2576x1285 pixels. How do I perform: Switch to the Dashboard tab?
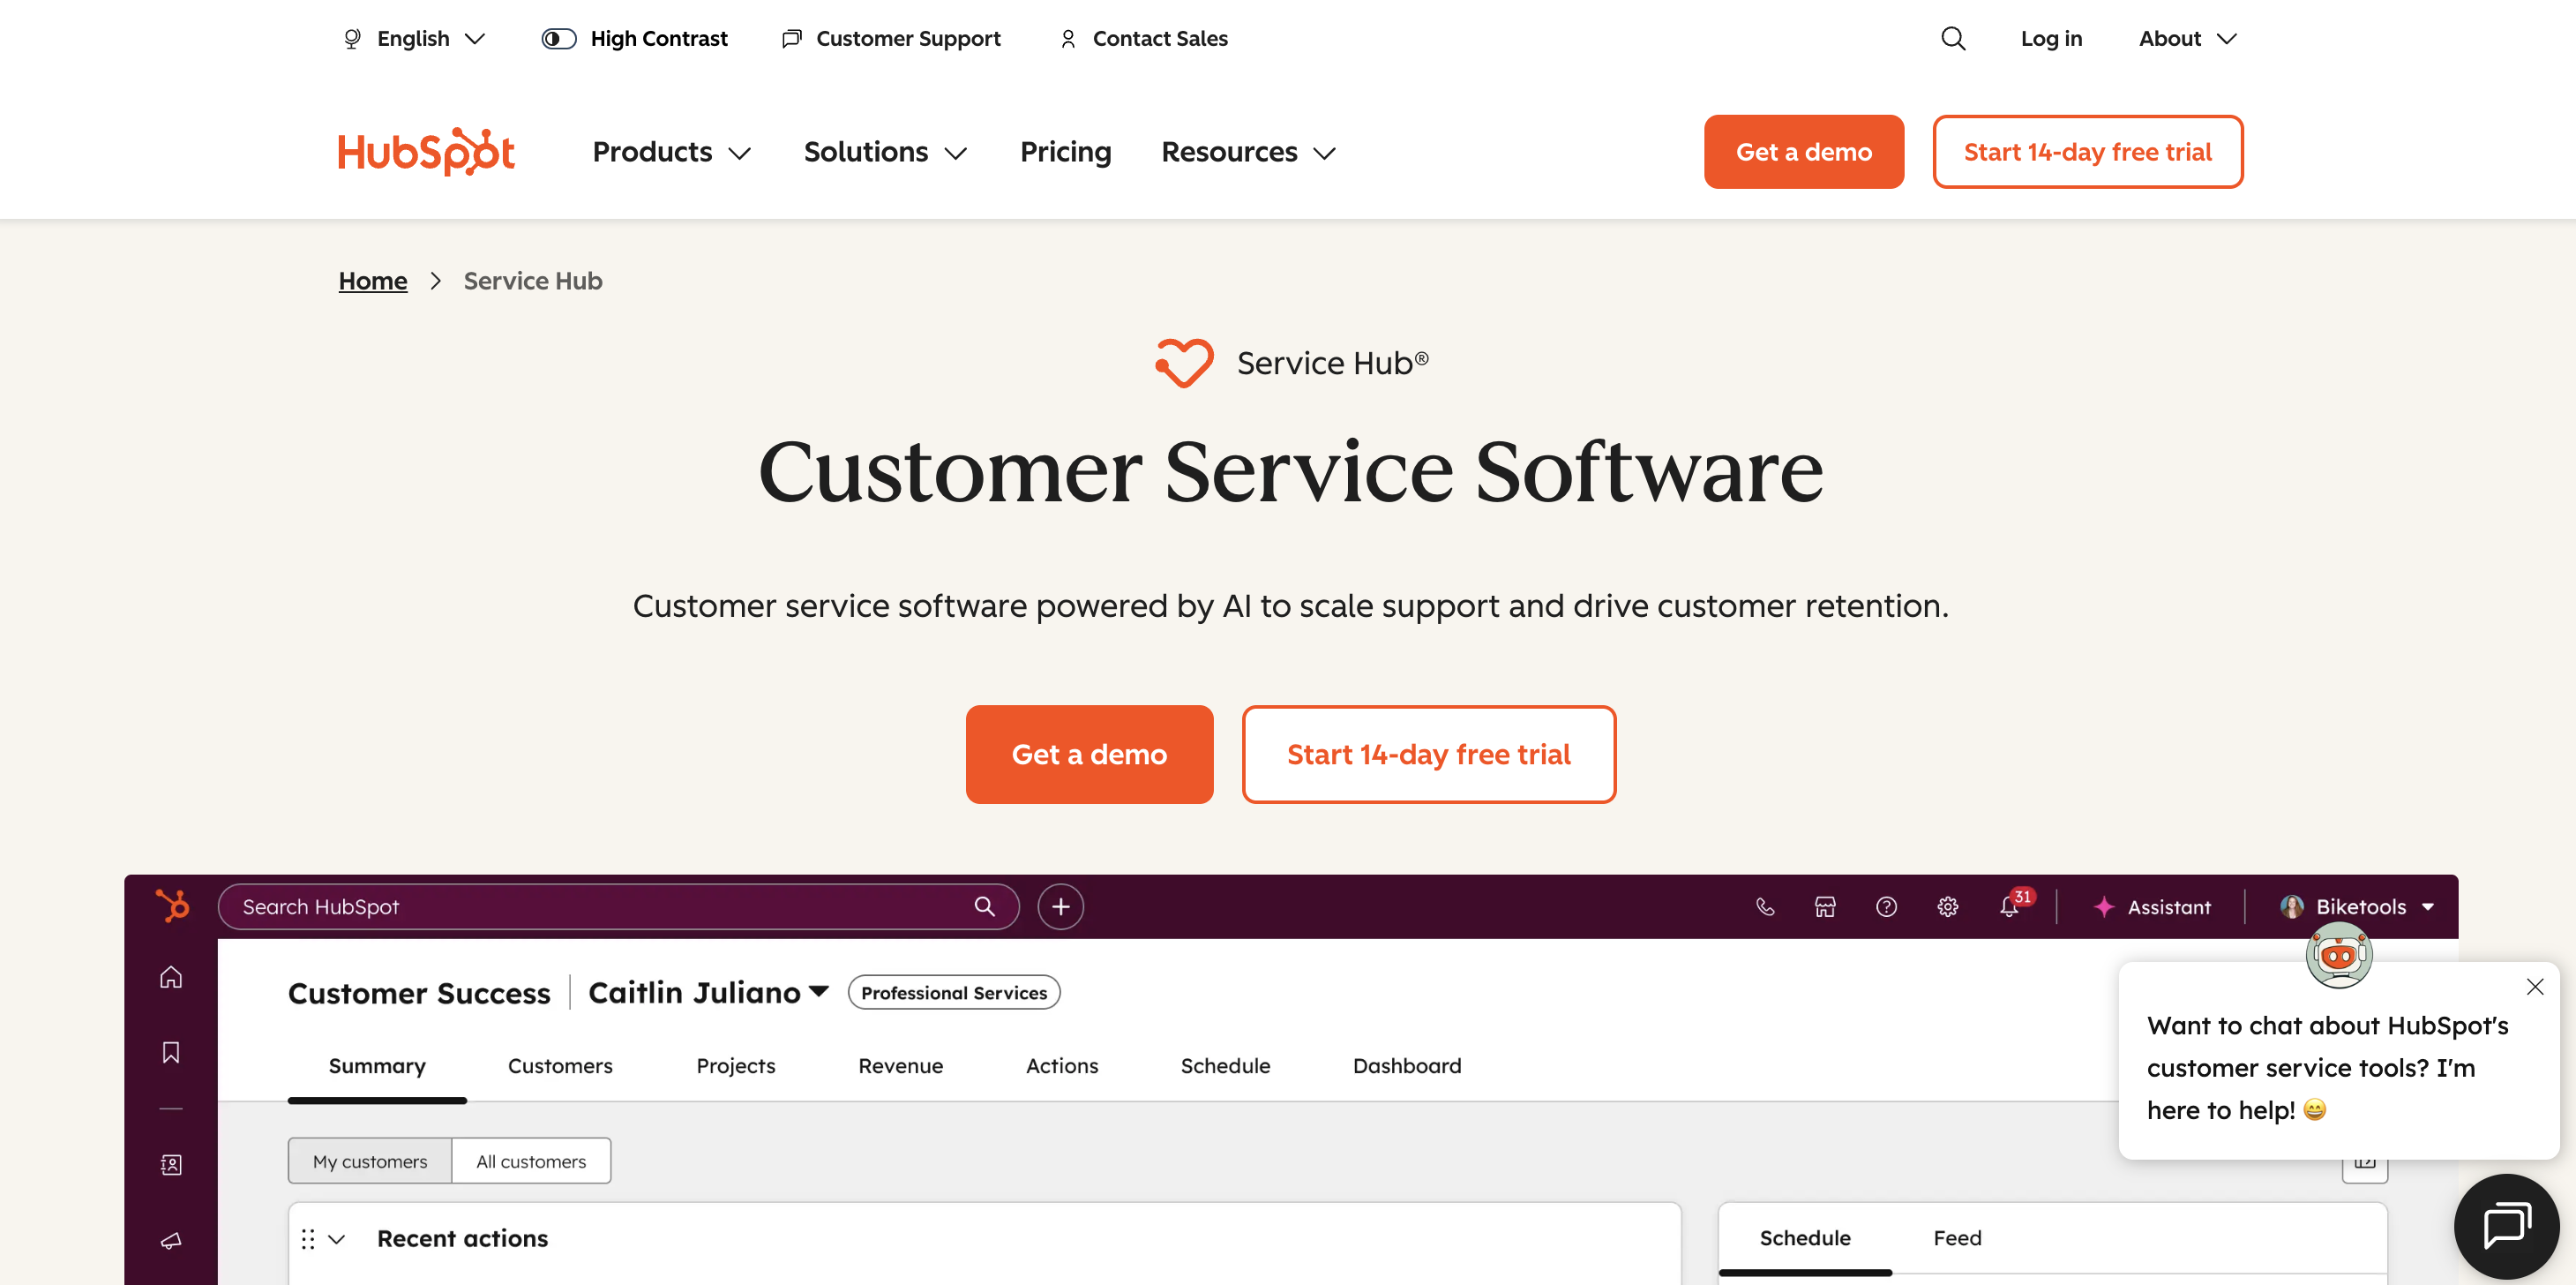point(1407,1066)
